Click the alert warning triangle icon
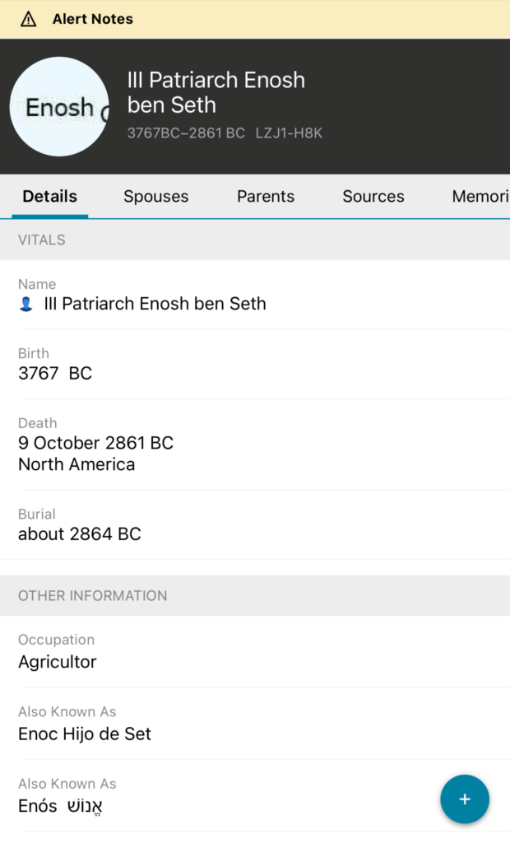510x843 pixels. pos(29,19)
